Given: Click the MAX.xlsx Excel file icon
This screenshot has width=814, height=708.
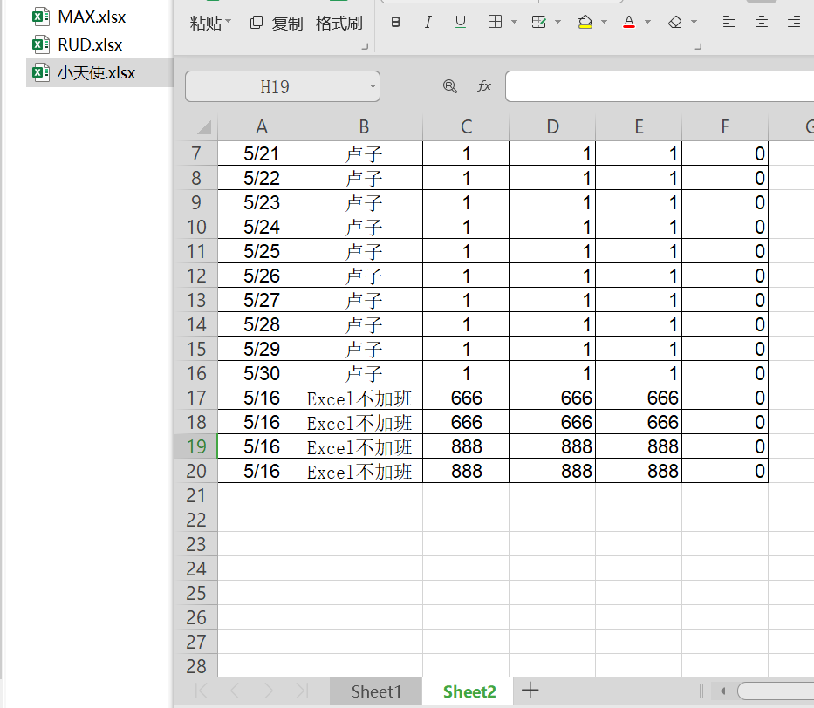Looking at the screenshot, I should (x=40, y=17).
